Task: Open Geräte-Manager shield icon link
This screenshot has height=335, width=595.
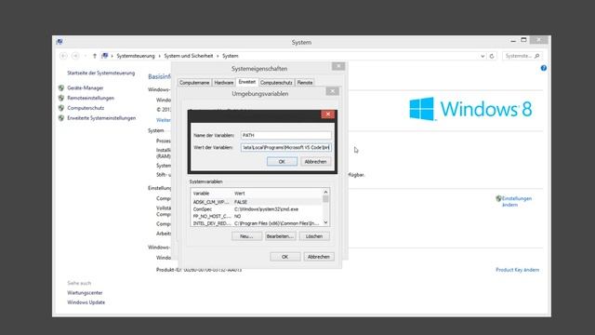Action: point(61,87)
